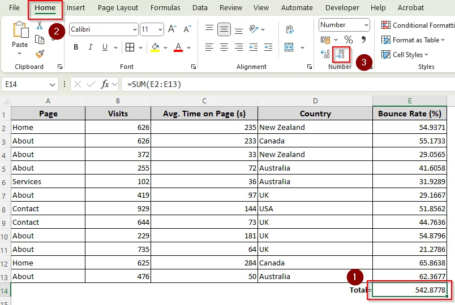This screenshot has height=305, width=455.
Task: Toggle Underline formatting
Action: tap(105, 47)
